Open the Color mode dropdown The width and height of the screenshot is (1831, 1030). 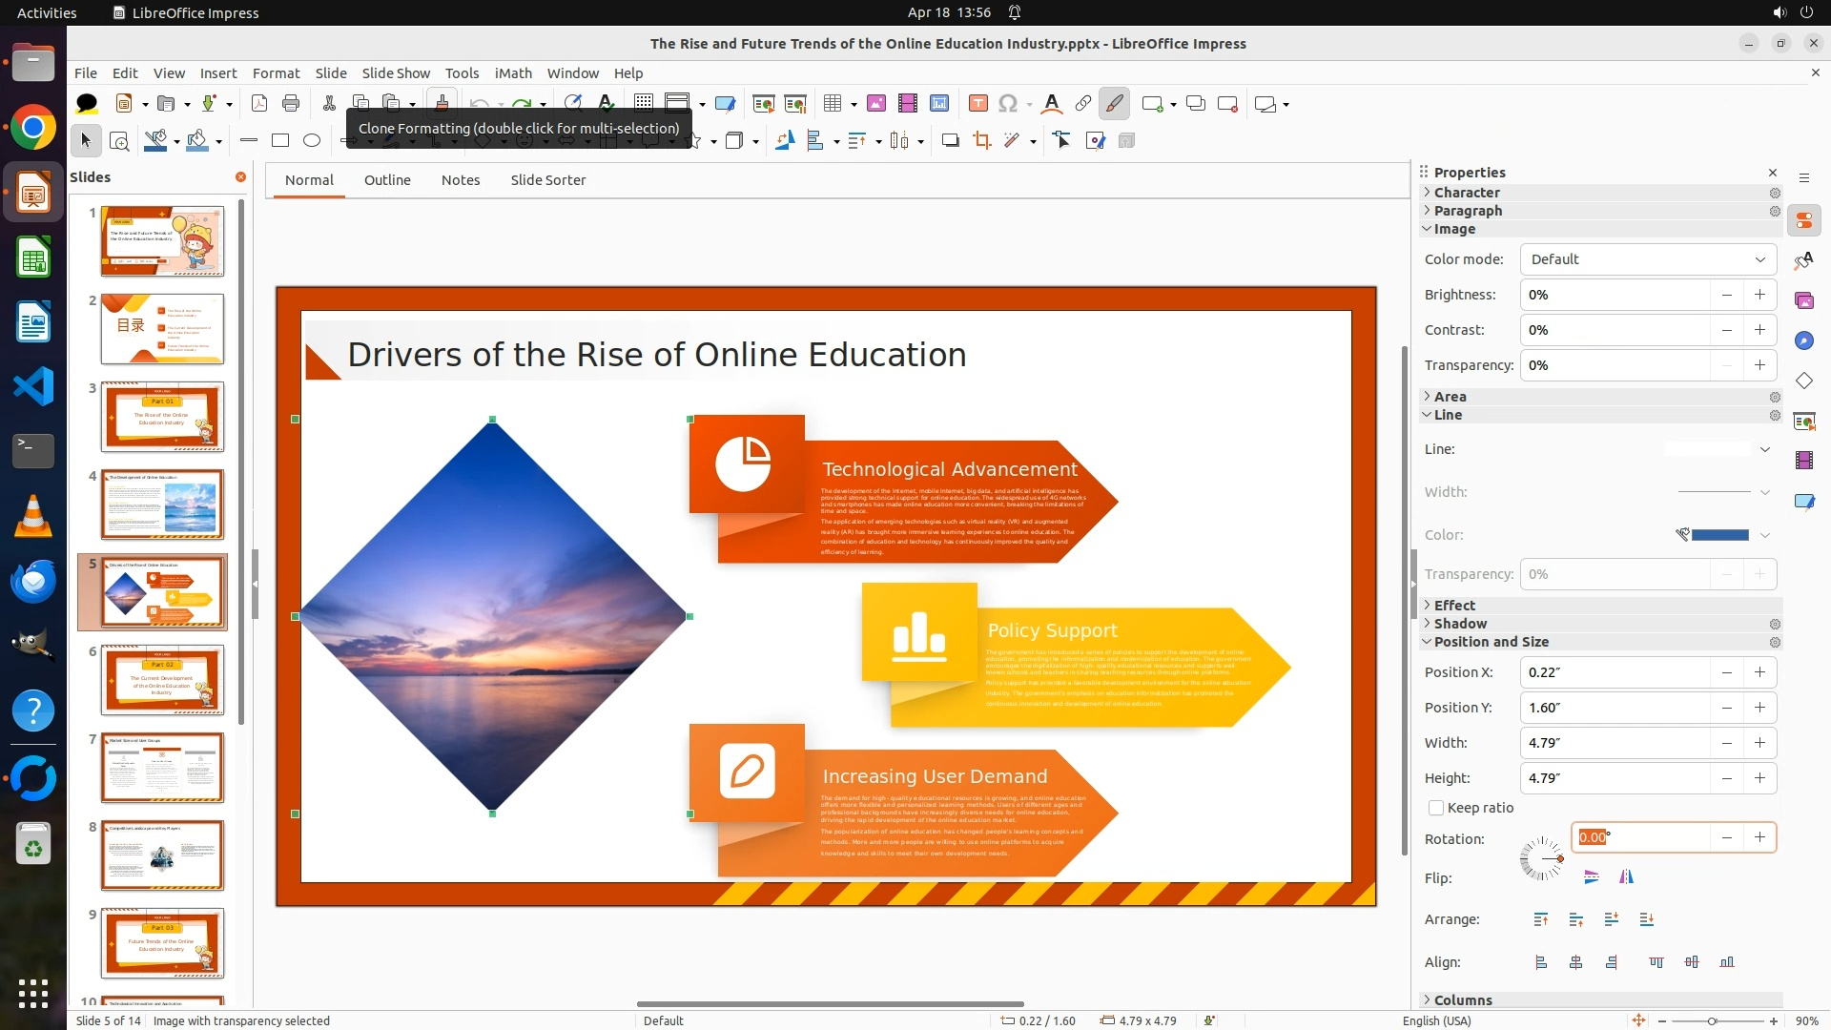[x=1648, y=259]
